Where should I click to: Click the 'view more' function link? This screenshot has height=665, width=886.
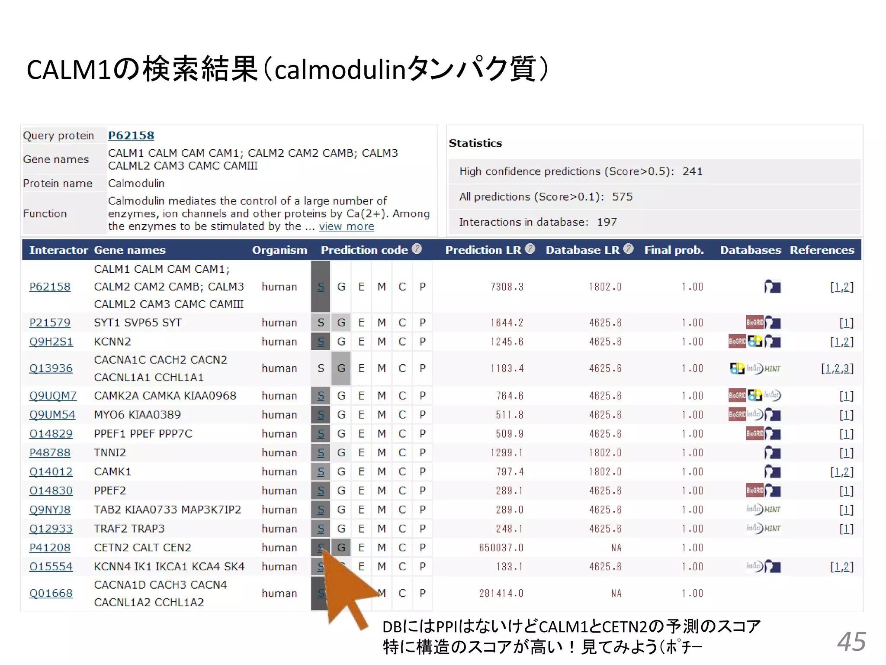[347, 226]
